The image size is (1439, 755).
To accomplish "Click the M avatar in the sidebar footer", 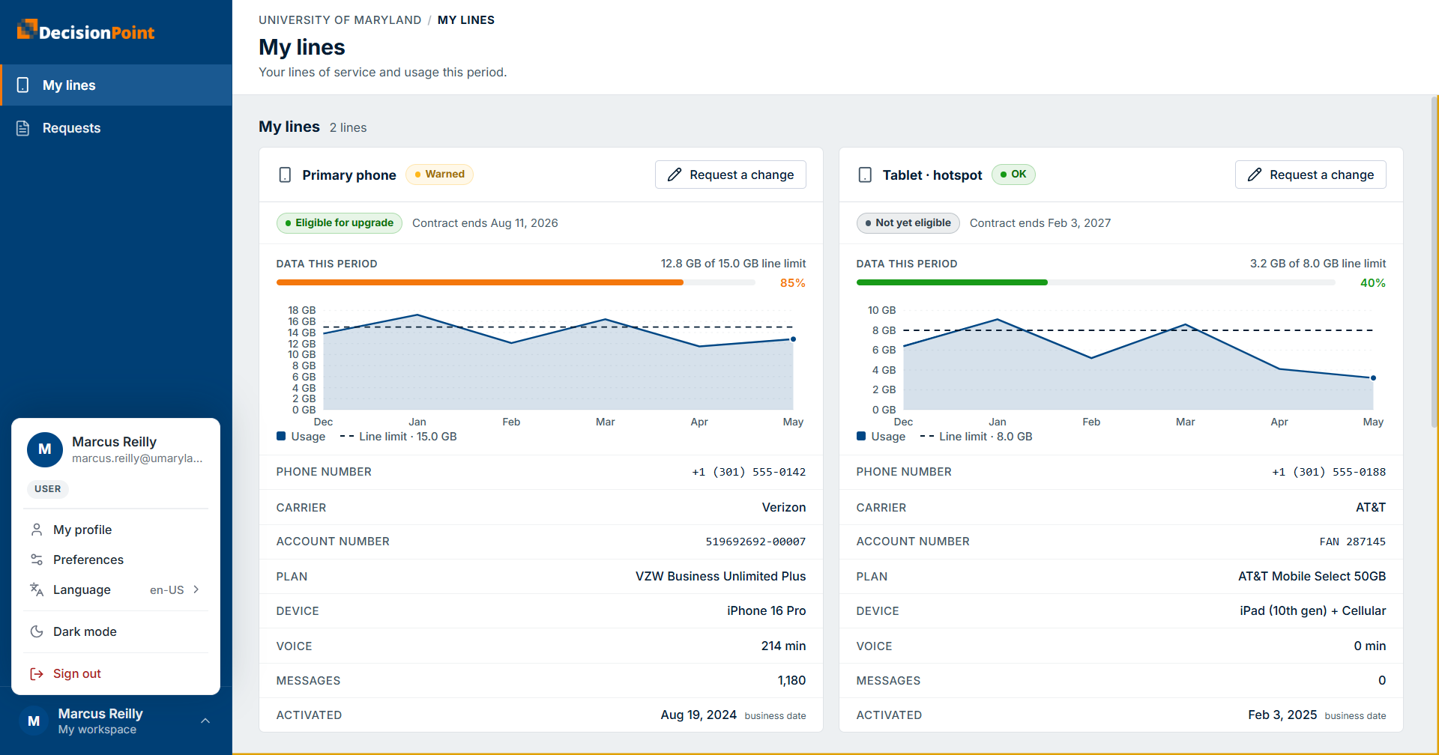I will tap(34, 721).
